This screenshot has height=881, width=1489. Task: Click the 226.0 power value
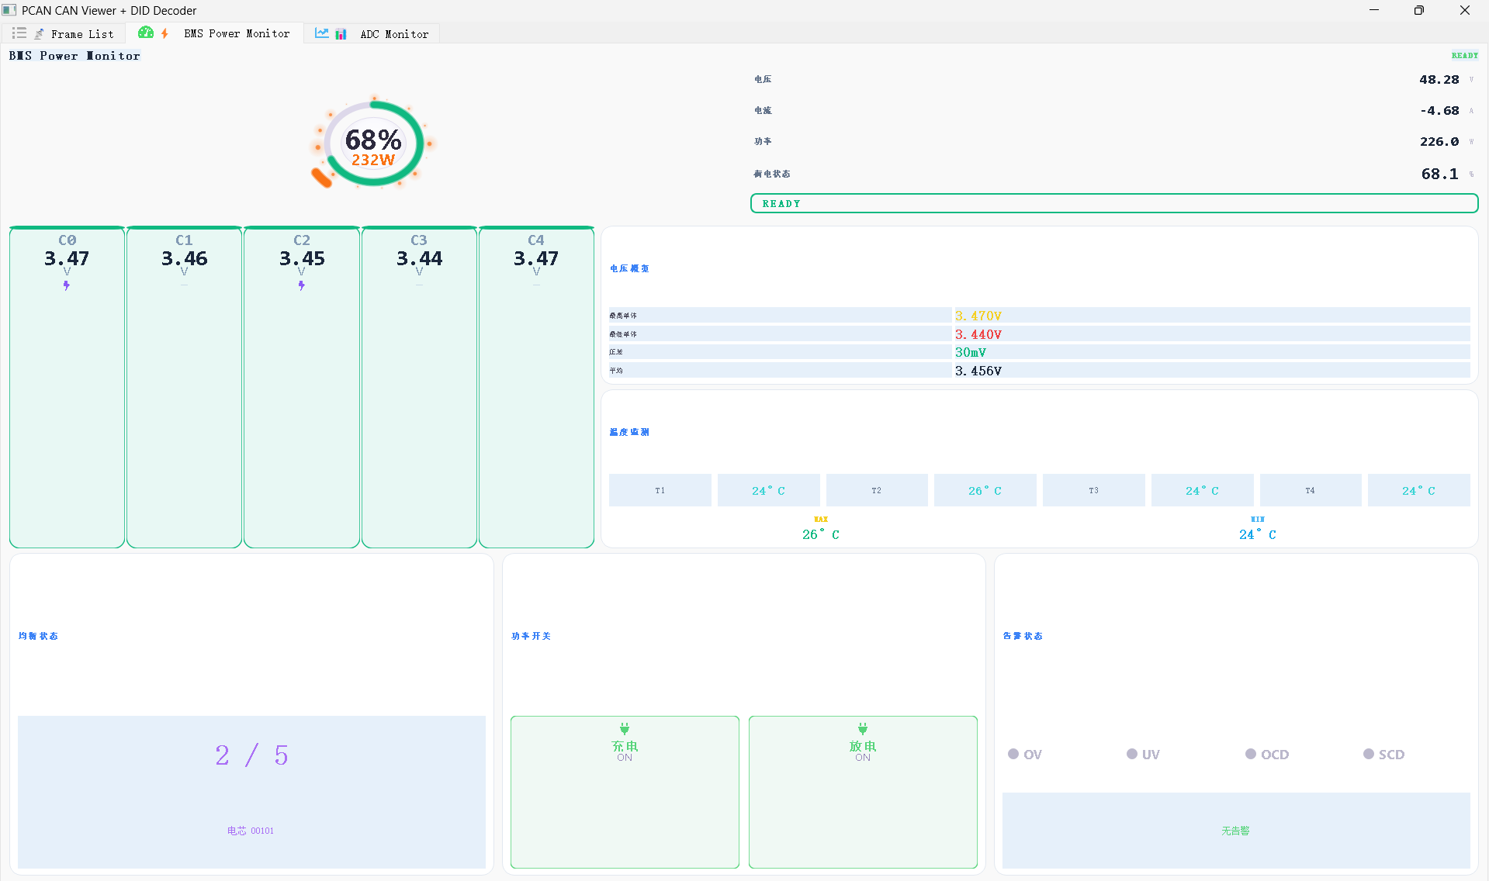(1439, 142)
